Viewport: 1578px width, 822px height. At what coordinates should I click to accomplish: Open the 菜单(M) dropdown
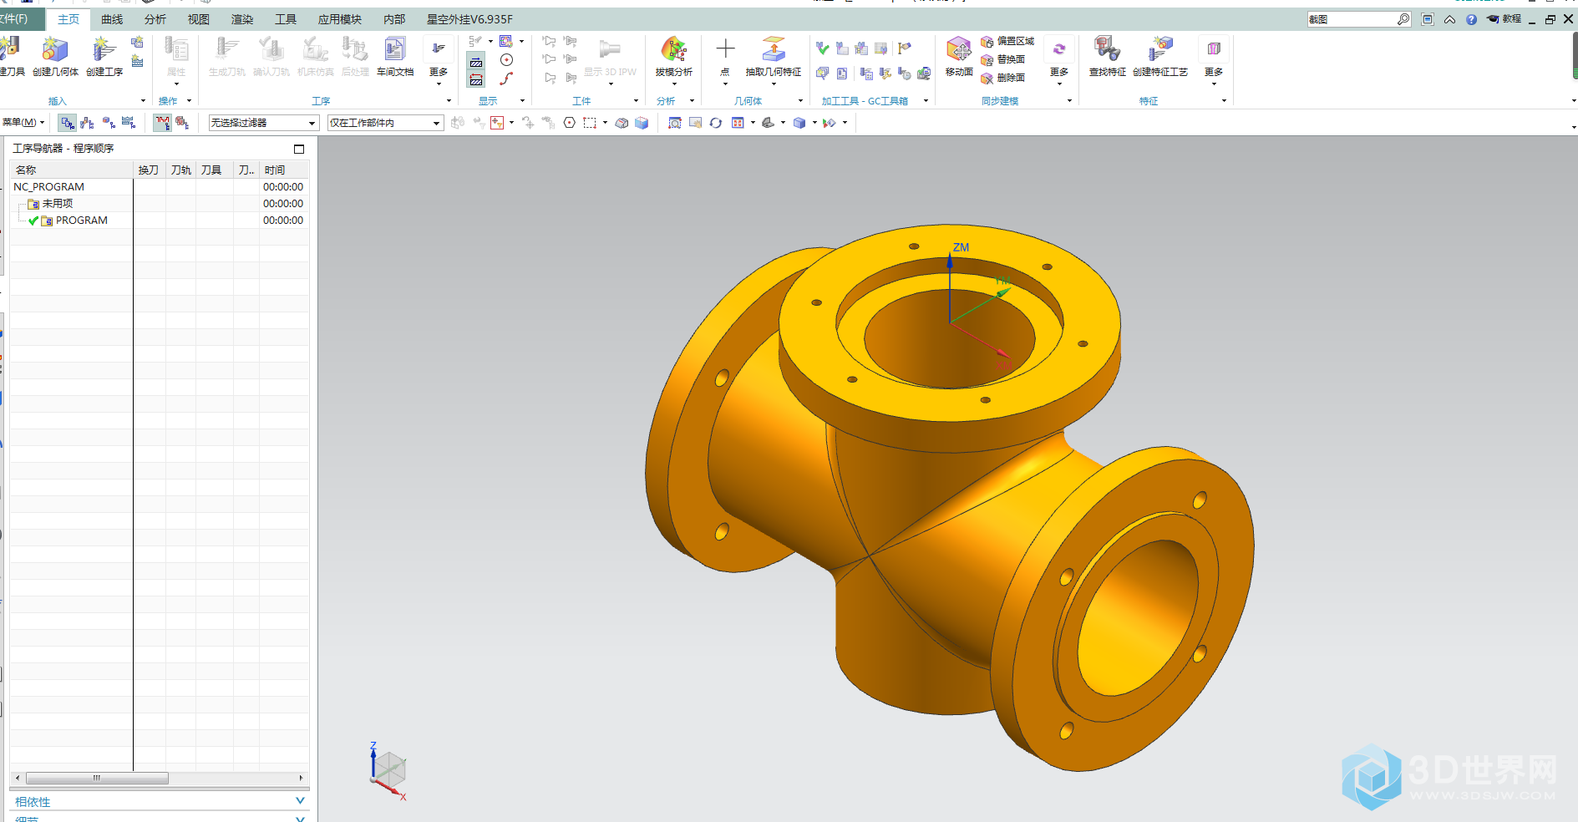click(x=23, y=123)
